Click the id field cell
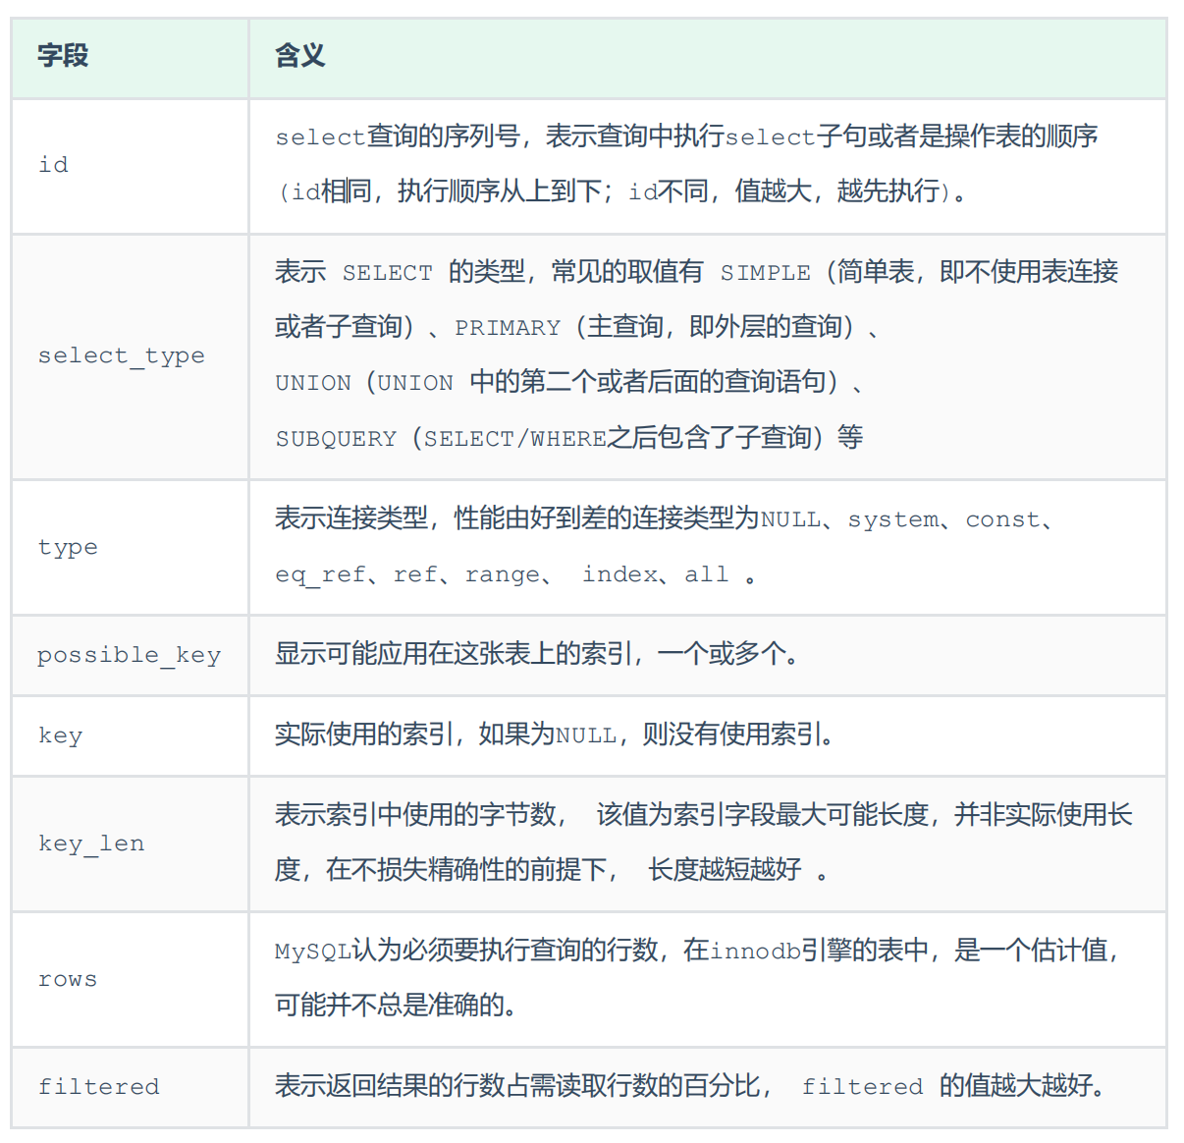This screenshot has width=1184, height=1143. coord(130,166)
